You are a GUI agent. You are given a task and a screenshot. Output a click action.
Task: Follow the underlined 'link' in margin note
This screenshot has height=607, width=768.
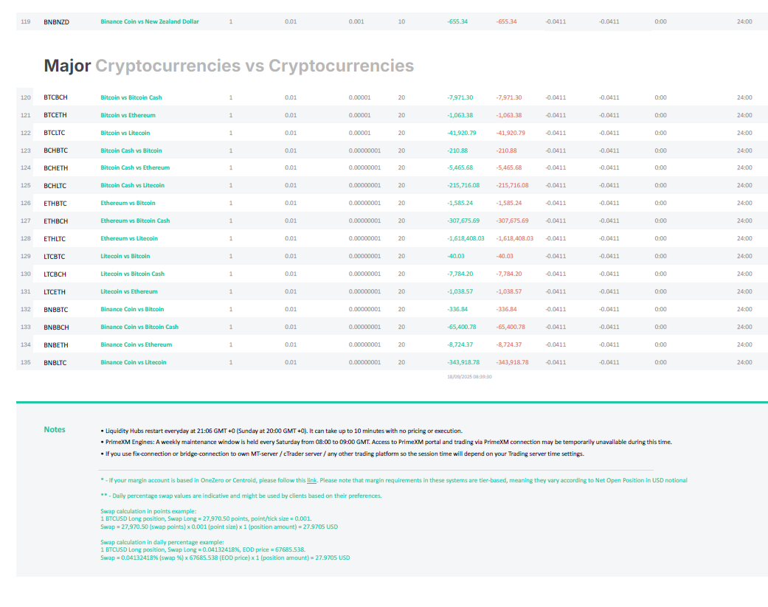point(311,480)
